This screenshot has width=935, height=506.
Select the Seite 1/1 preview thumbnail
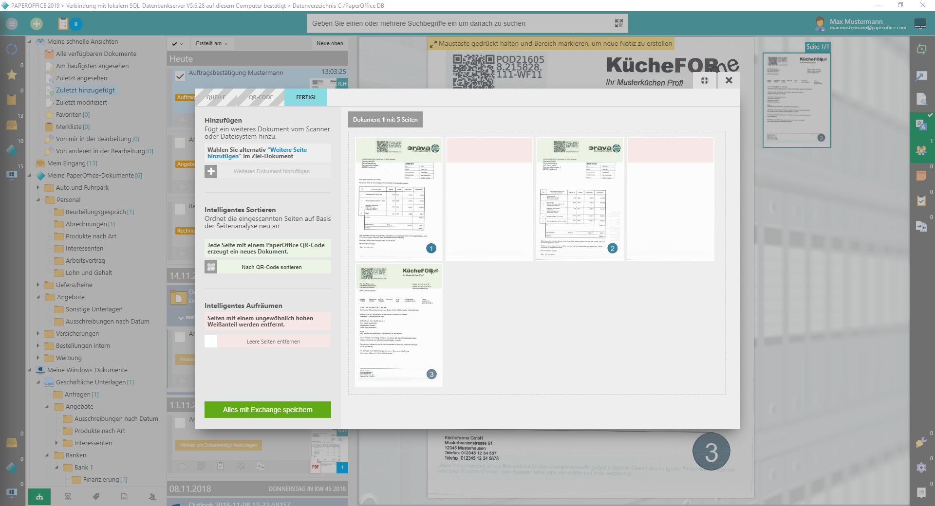pos(796,100)
